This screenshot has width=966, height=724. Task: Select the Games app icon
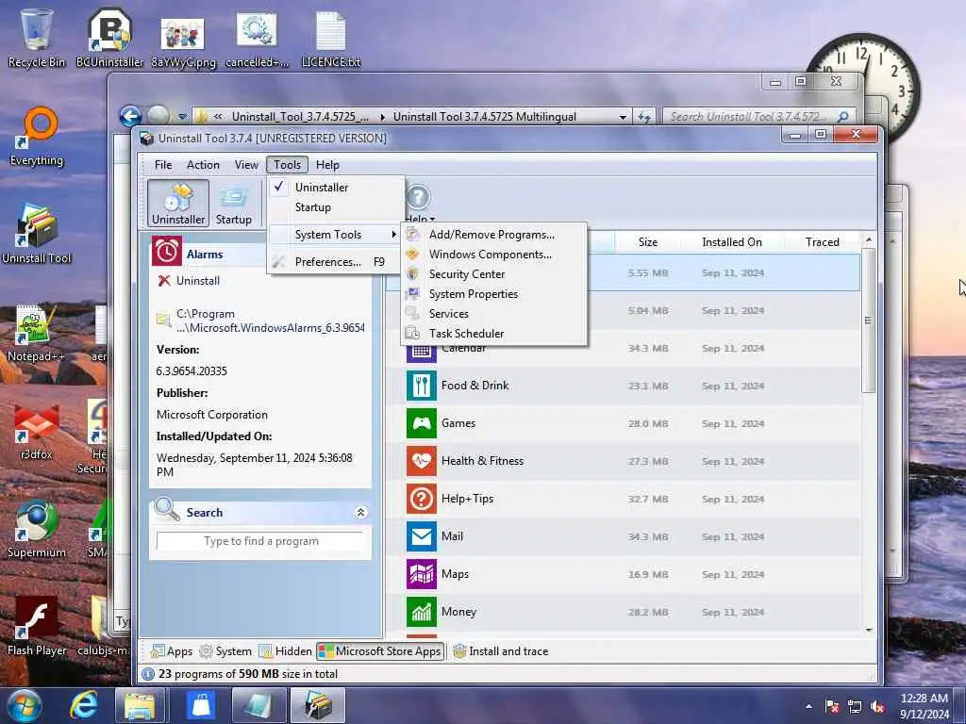pyautogui.click(x=422, y=423)
